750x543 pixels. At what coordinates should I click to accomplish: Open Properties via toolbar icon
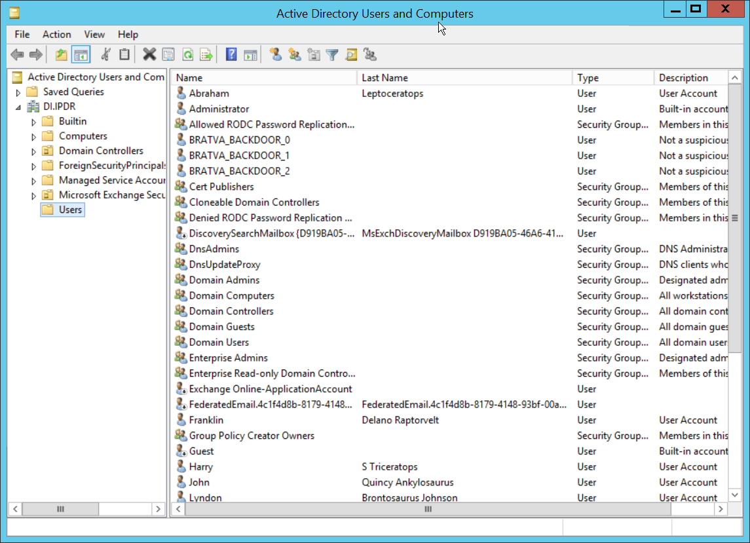168,54
